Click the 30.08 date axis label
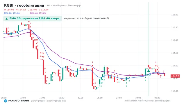 pos(138,98)
